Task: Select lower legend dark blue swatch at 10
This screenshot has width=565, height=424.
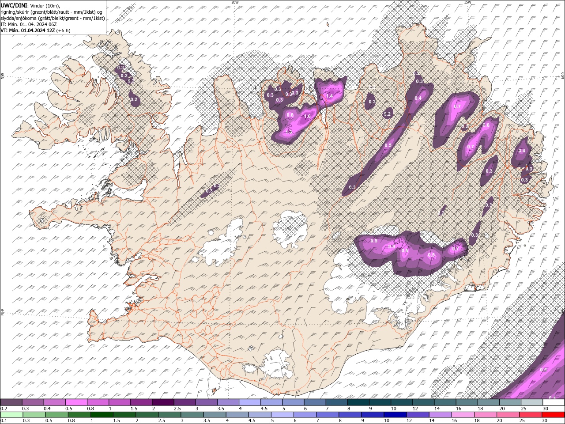Action: [395, 415]
